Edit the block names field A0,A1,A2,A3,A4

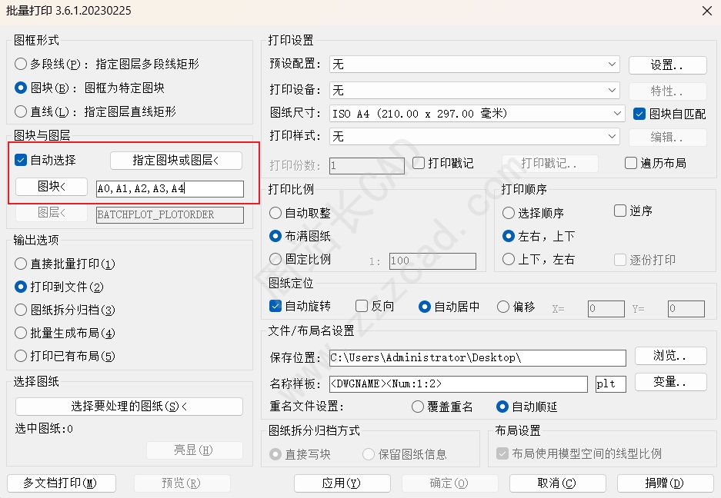(170, 189)
